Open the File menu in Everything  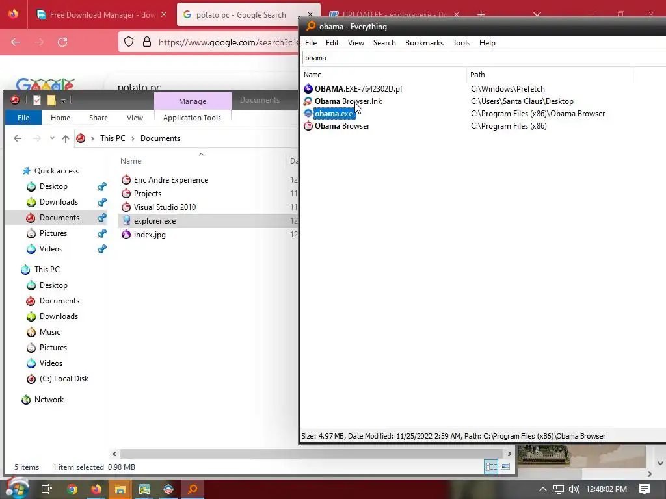tap(311, 43)
